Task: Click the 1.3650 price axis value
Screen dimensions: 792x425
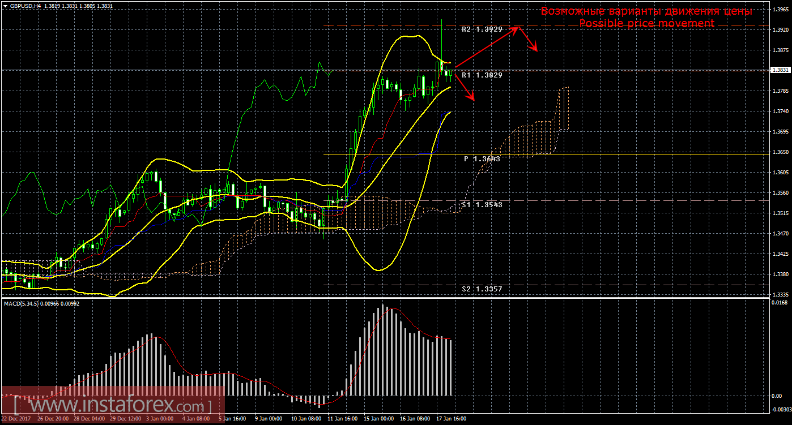Action: pos(780,152)
